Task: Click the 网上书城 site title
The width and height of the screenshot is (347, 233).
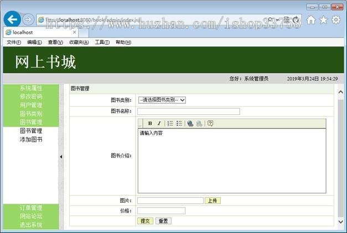Action: click(x=45, y=62)
